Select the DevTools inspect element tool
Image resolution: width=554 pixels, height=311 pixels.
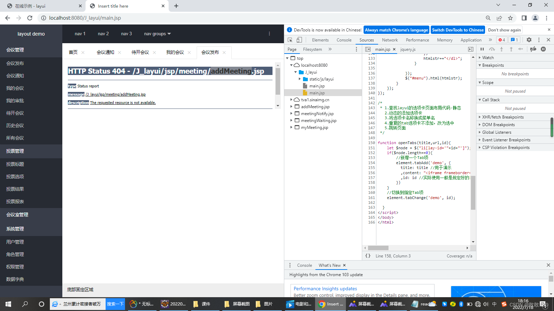[x=290, y=40]
